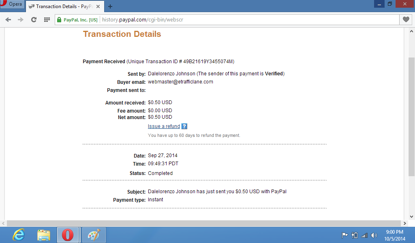The width and height of the screenshot is (415, 243).
Task: Click vertical scrollbar down arrow
Action: 411,217
